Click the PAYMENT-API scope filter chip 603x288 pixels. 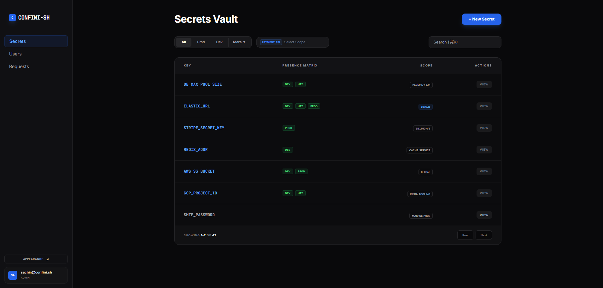[x=271, y=42]
